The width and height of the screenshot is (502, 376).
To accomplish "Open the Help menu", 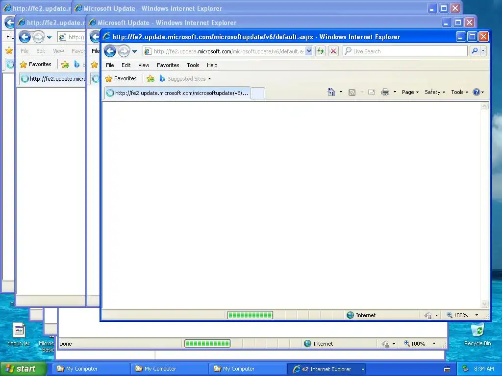I will 212,65.
